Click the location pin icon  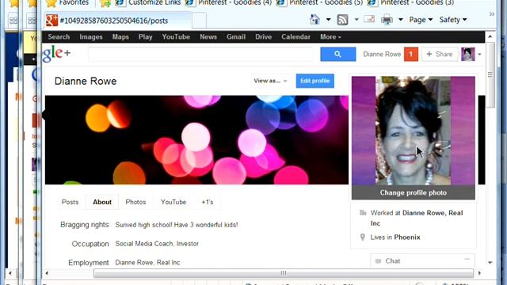point(363,237)
